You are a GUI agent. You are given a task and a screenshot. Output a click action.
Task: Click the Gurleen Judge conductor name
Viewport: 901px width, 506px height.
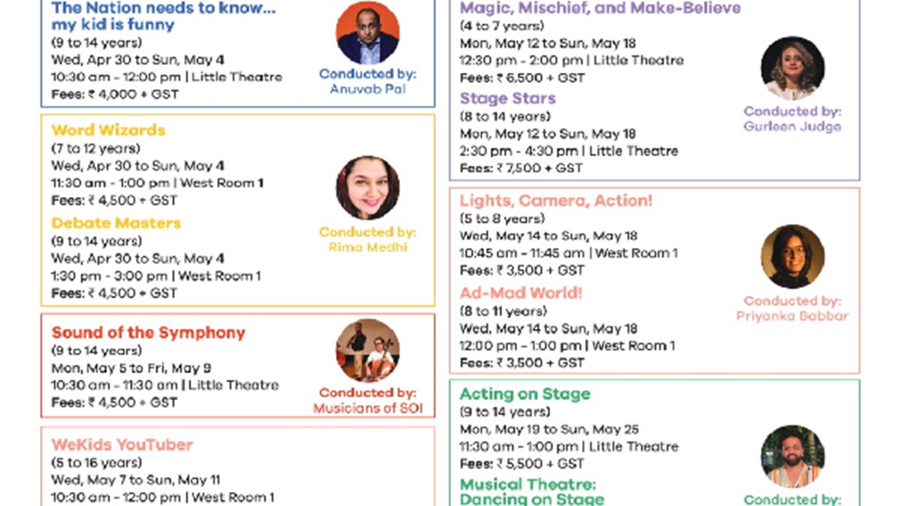[792, 127]
